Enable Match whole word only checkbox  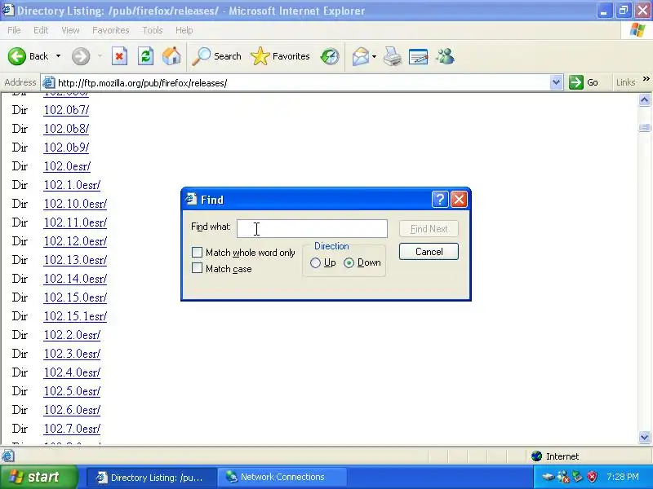point(197,253)
